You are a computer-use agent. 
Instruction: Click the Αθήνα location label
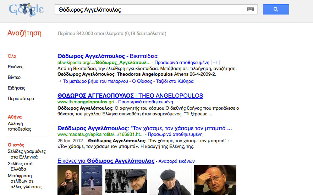[x=15, y=117]
